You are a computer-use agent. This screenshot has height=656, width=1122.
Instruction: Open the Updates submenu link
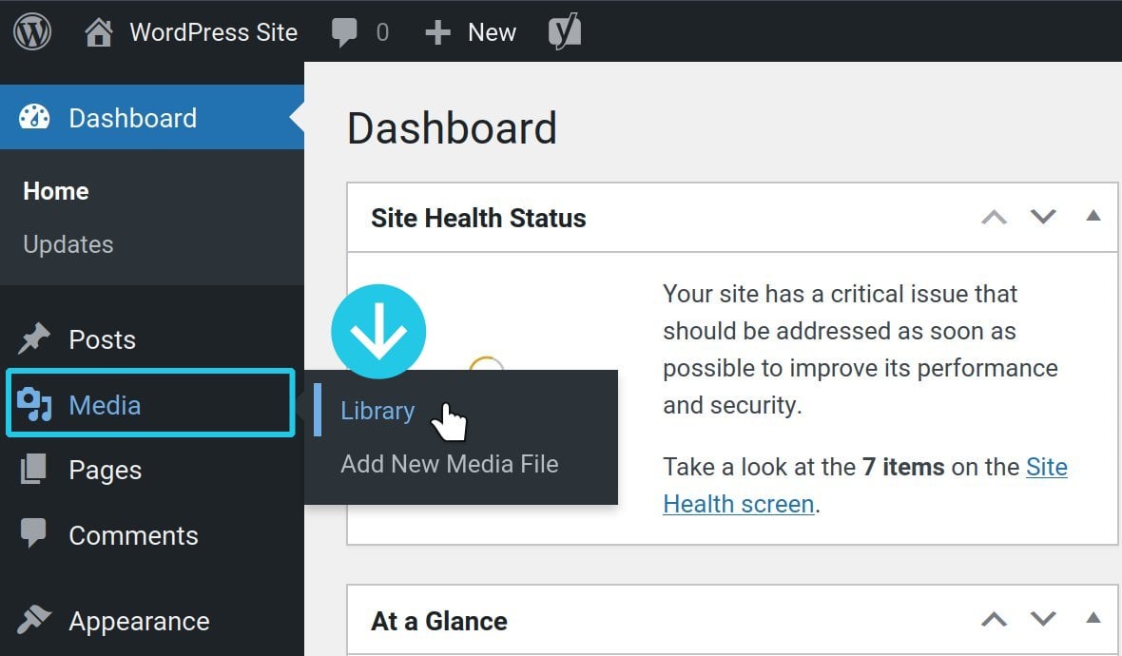pos(68,244)
